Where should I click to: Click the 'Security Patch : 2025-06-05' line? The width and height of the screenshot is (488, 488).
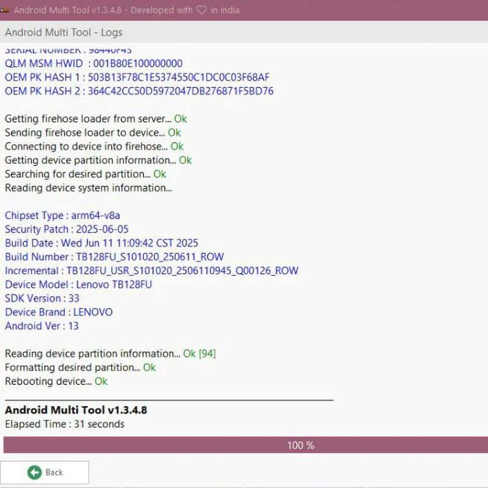[66, 229]
